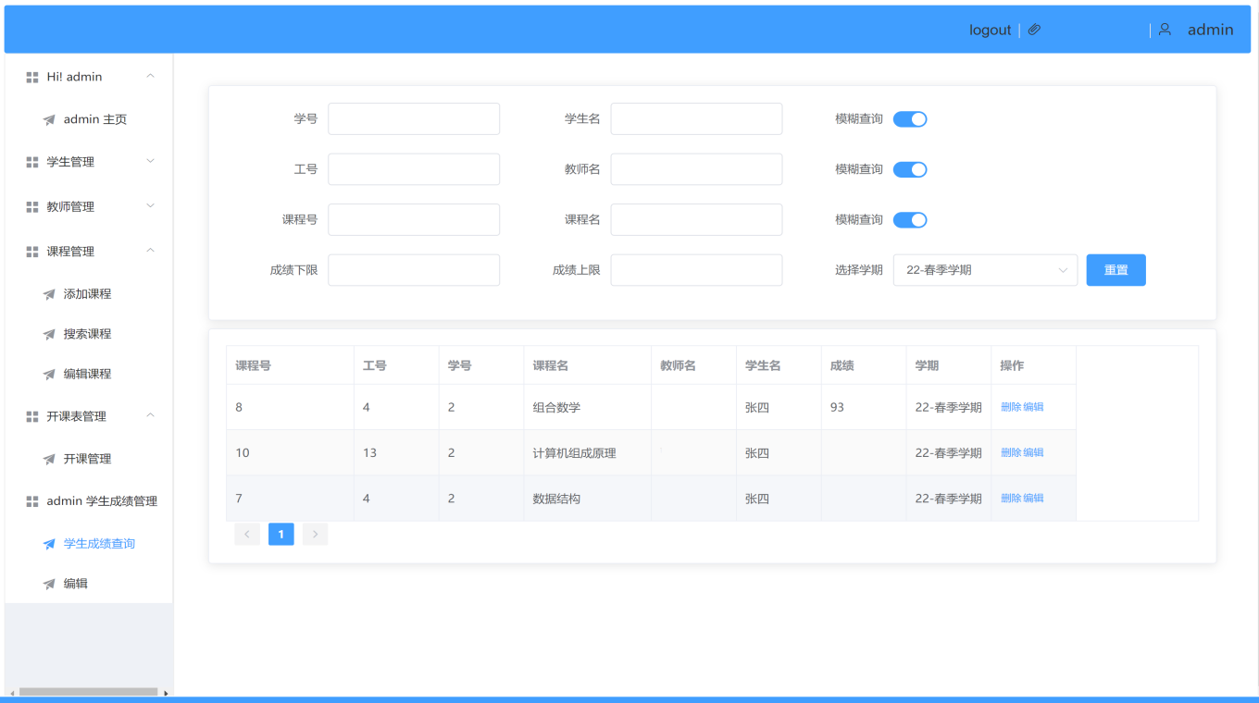Click the paper plane icon for 开课管理
1259x703 pixels.
(49, 459)
